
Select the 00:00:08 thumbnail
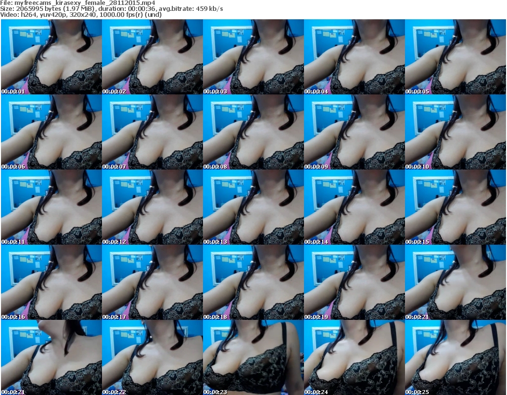[253, 132]
